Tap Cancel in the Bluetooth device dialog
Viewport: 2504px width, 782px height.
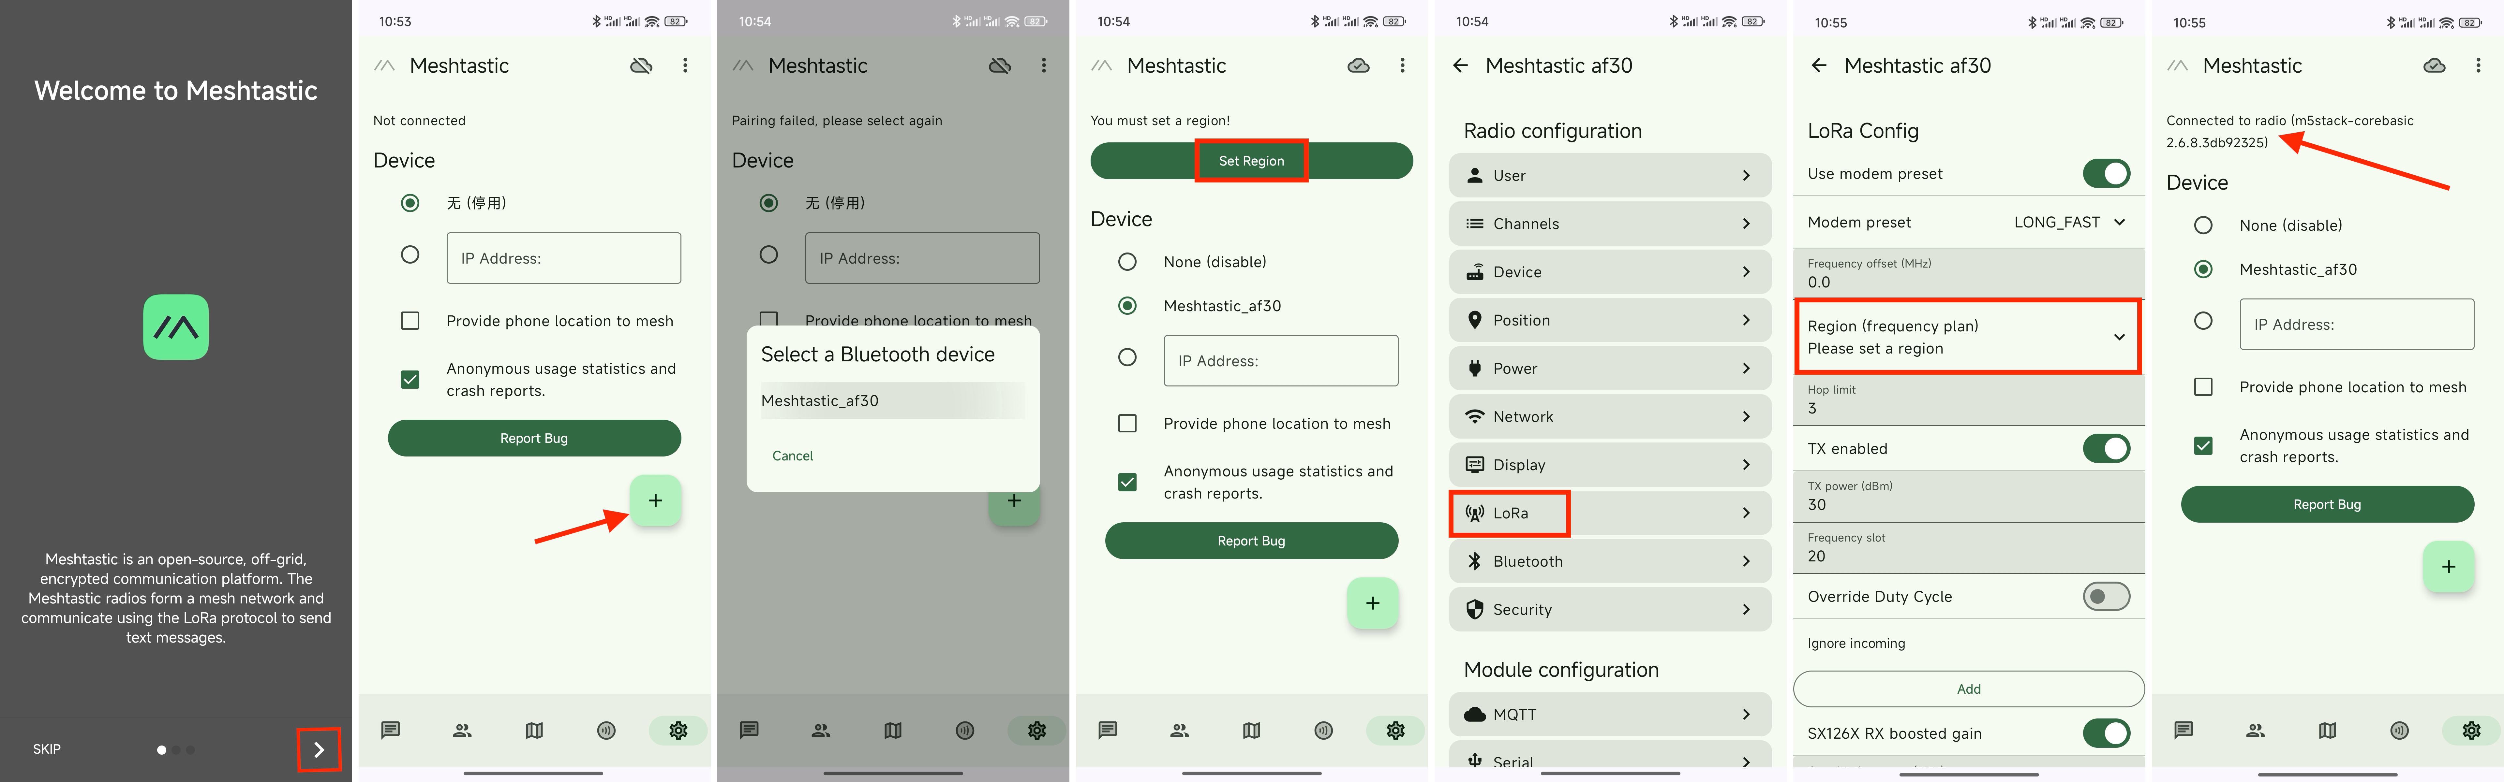tap(792, 456)
